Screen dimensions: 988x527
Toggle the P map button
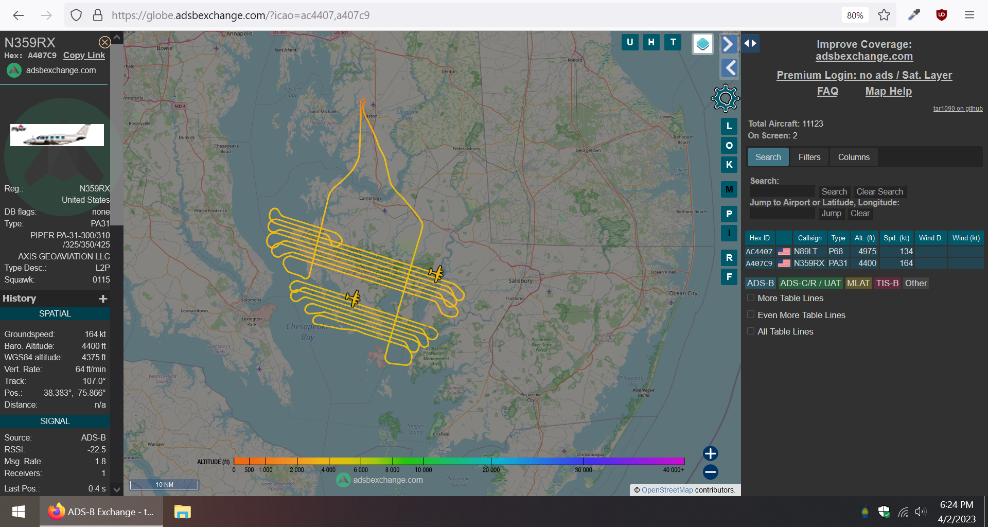pyautogui.click(x=729, y=214)
